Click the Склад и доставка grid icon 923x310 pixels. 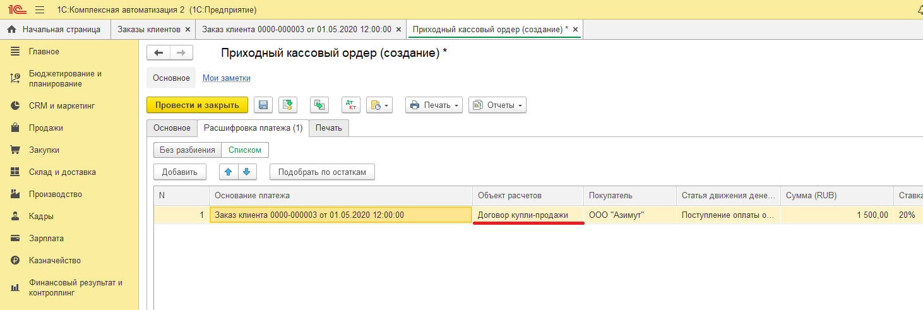(15, 172)
